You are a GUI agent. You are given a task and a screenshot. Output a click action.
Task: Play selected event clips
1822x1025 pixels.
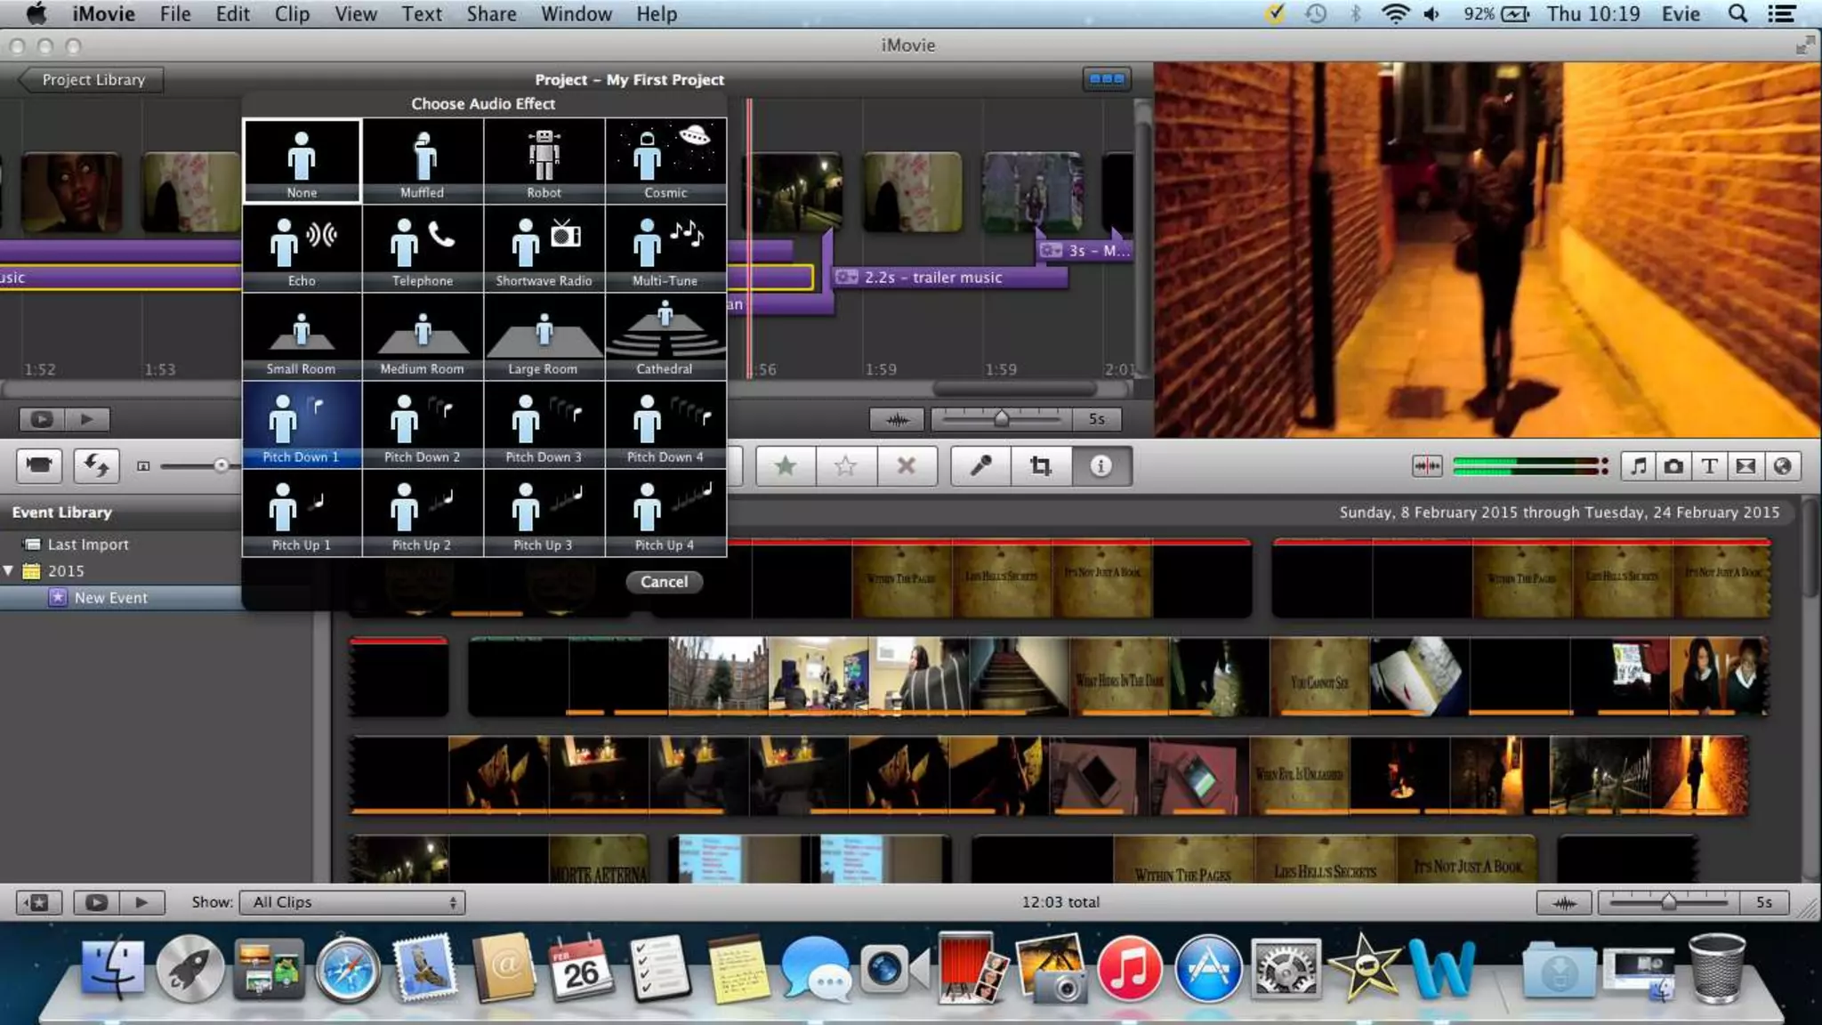coord(141,902)
